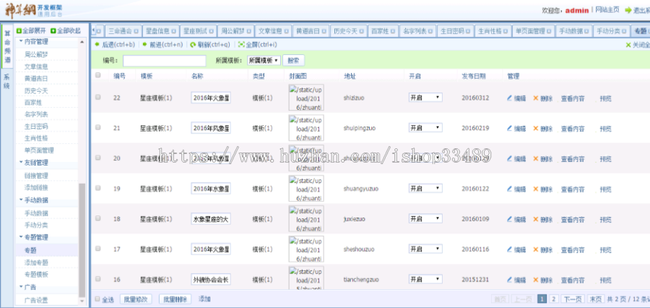Switch to the 文章信息 tab
The image size is (650, 308).
tap(270, 31)
